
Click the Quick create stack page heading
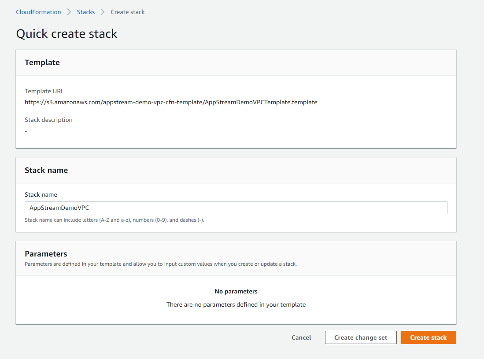(67, 34)
